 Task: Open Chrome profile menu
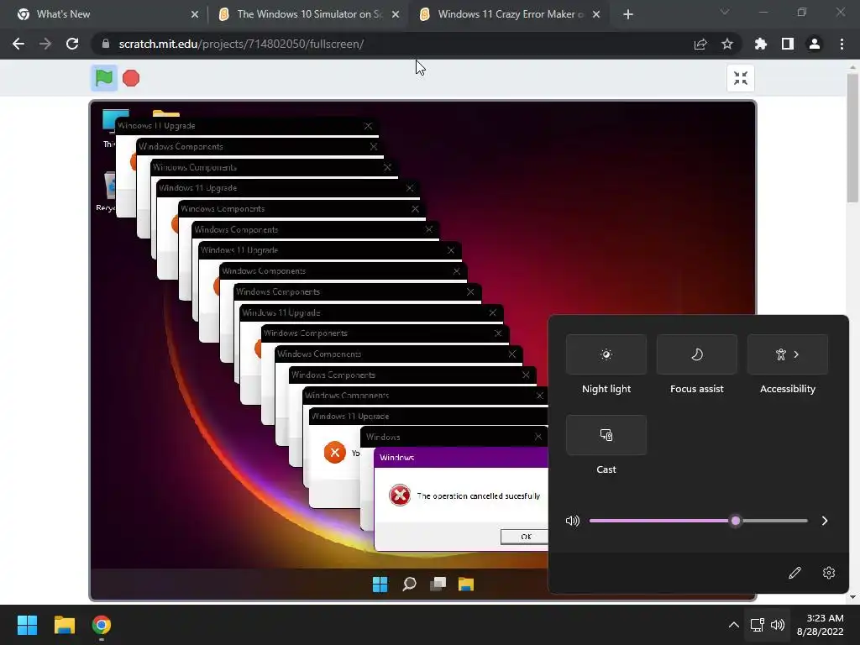(815, 44)
